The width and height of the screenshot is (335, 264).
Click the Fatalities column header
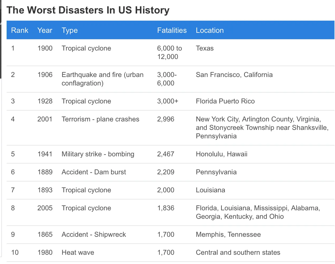[x=172, y=30]
